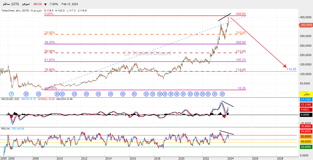Click the red 360.0000 current price tag
This screenshot has width=313, height=160.
click(x=306, y=25)
